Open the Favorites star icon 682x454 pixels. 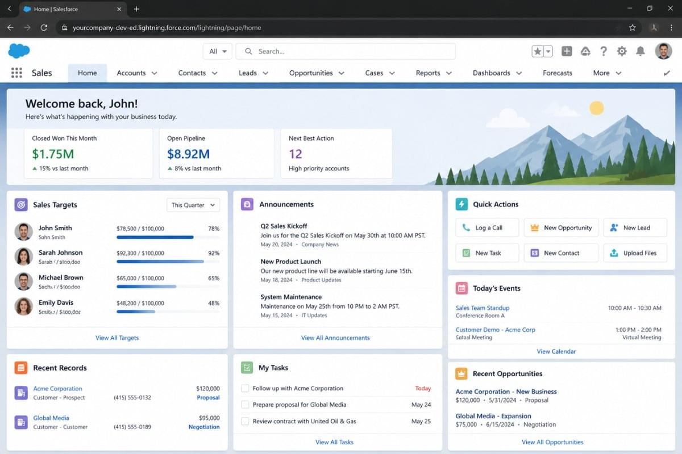(x=537, y=51)
